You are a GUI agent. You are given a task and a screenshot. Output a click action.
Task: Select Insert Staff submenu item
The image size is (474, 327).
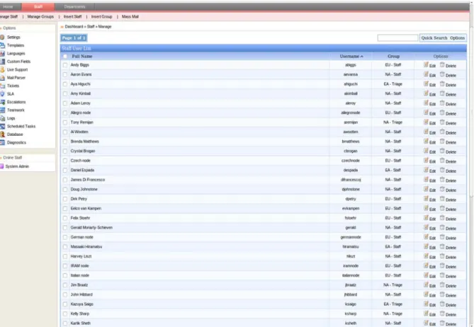72,16
